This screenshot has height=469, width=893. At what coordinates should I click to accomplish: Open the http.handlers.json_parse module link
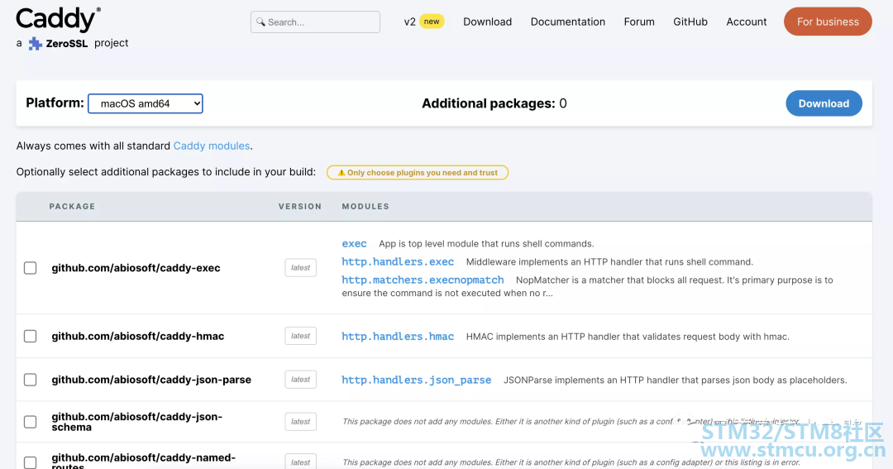click(416, 380)
